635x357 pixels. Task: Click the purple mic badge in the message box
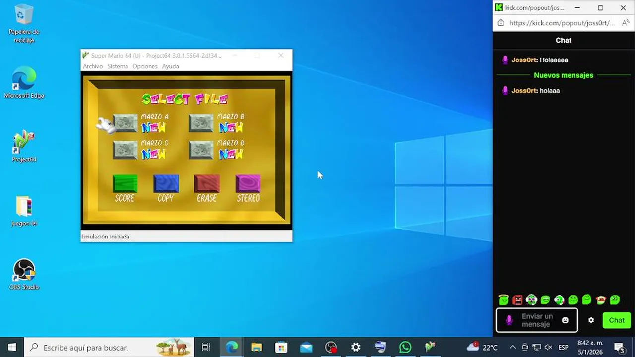(509, 320)
